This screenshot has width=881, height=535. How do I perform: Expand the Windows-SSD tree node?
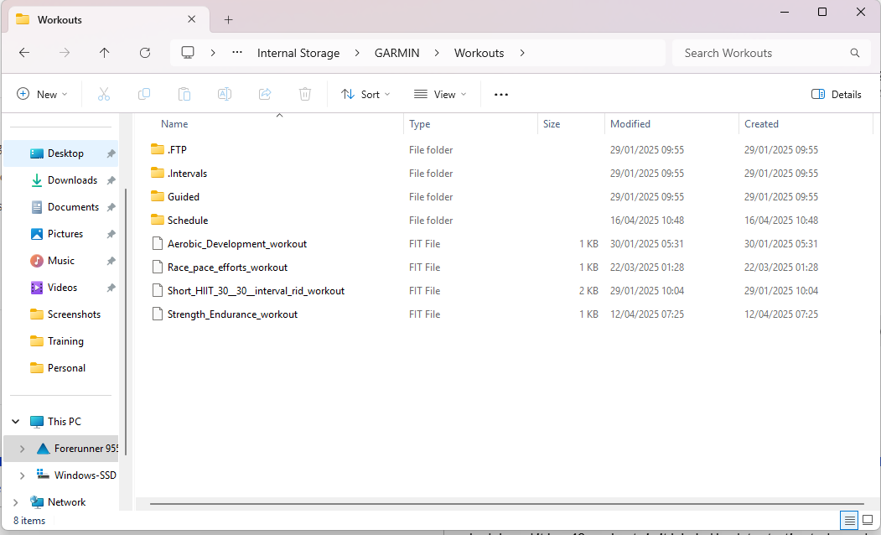[x=22, y=475]
